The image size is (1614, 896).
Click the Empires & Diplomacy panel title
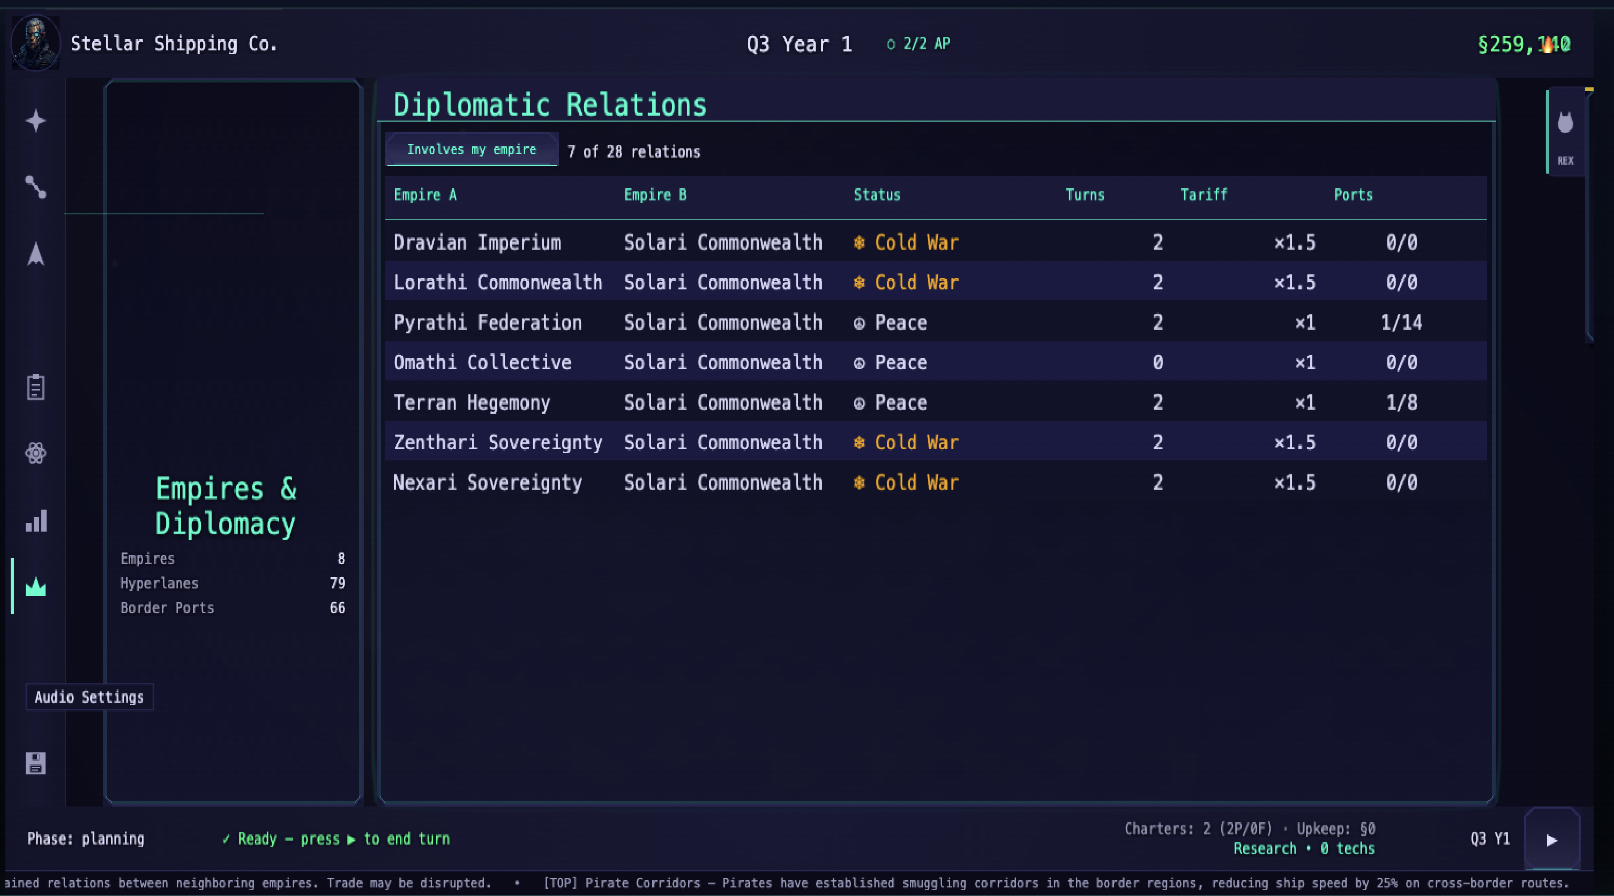pyautogui.click(x=226, y=506)
